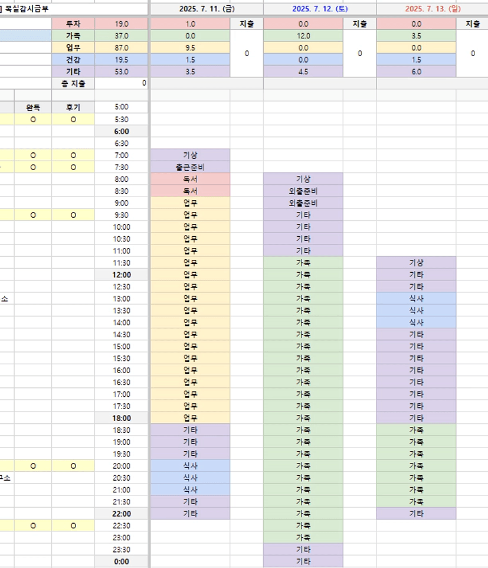488x568 pixels.
Task: Click the 1.0 투자 hours for July 11
Action: point(190,24)
